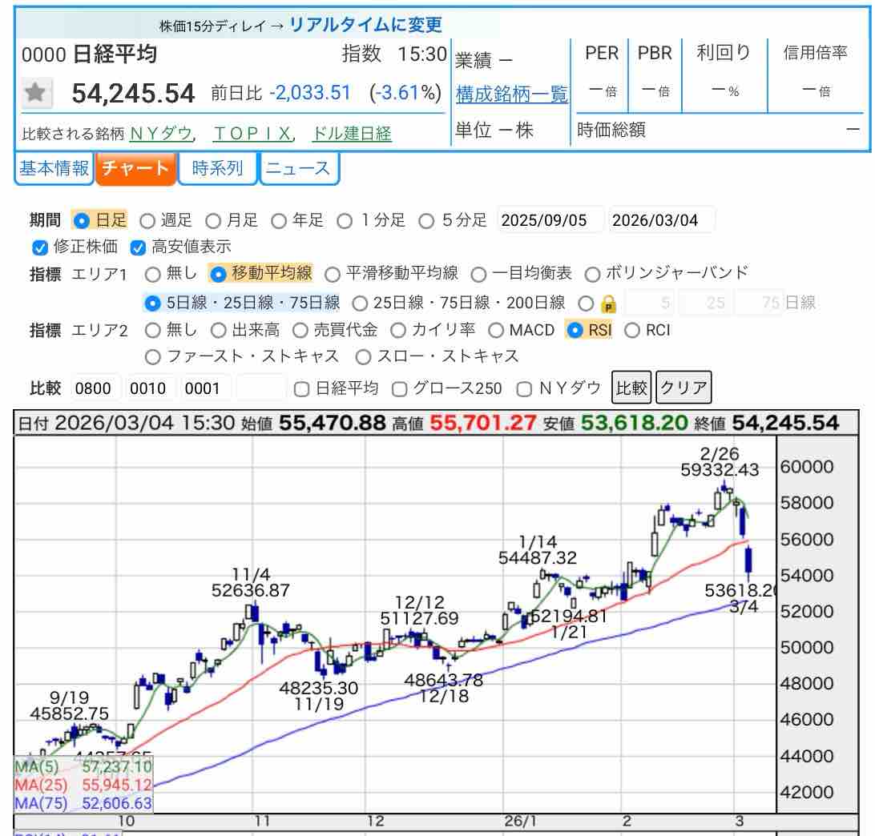Open the 構成銘柄一覧 link
The height and width of the screenshot is (836, 875).
(511, 94)
